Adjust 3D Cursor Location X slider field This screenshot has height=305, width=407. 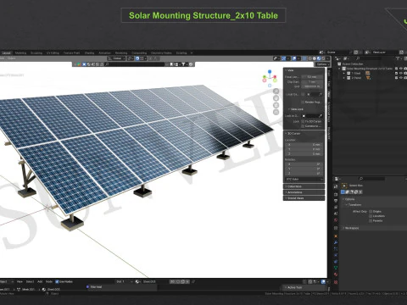click(304, 145)
